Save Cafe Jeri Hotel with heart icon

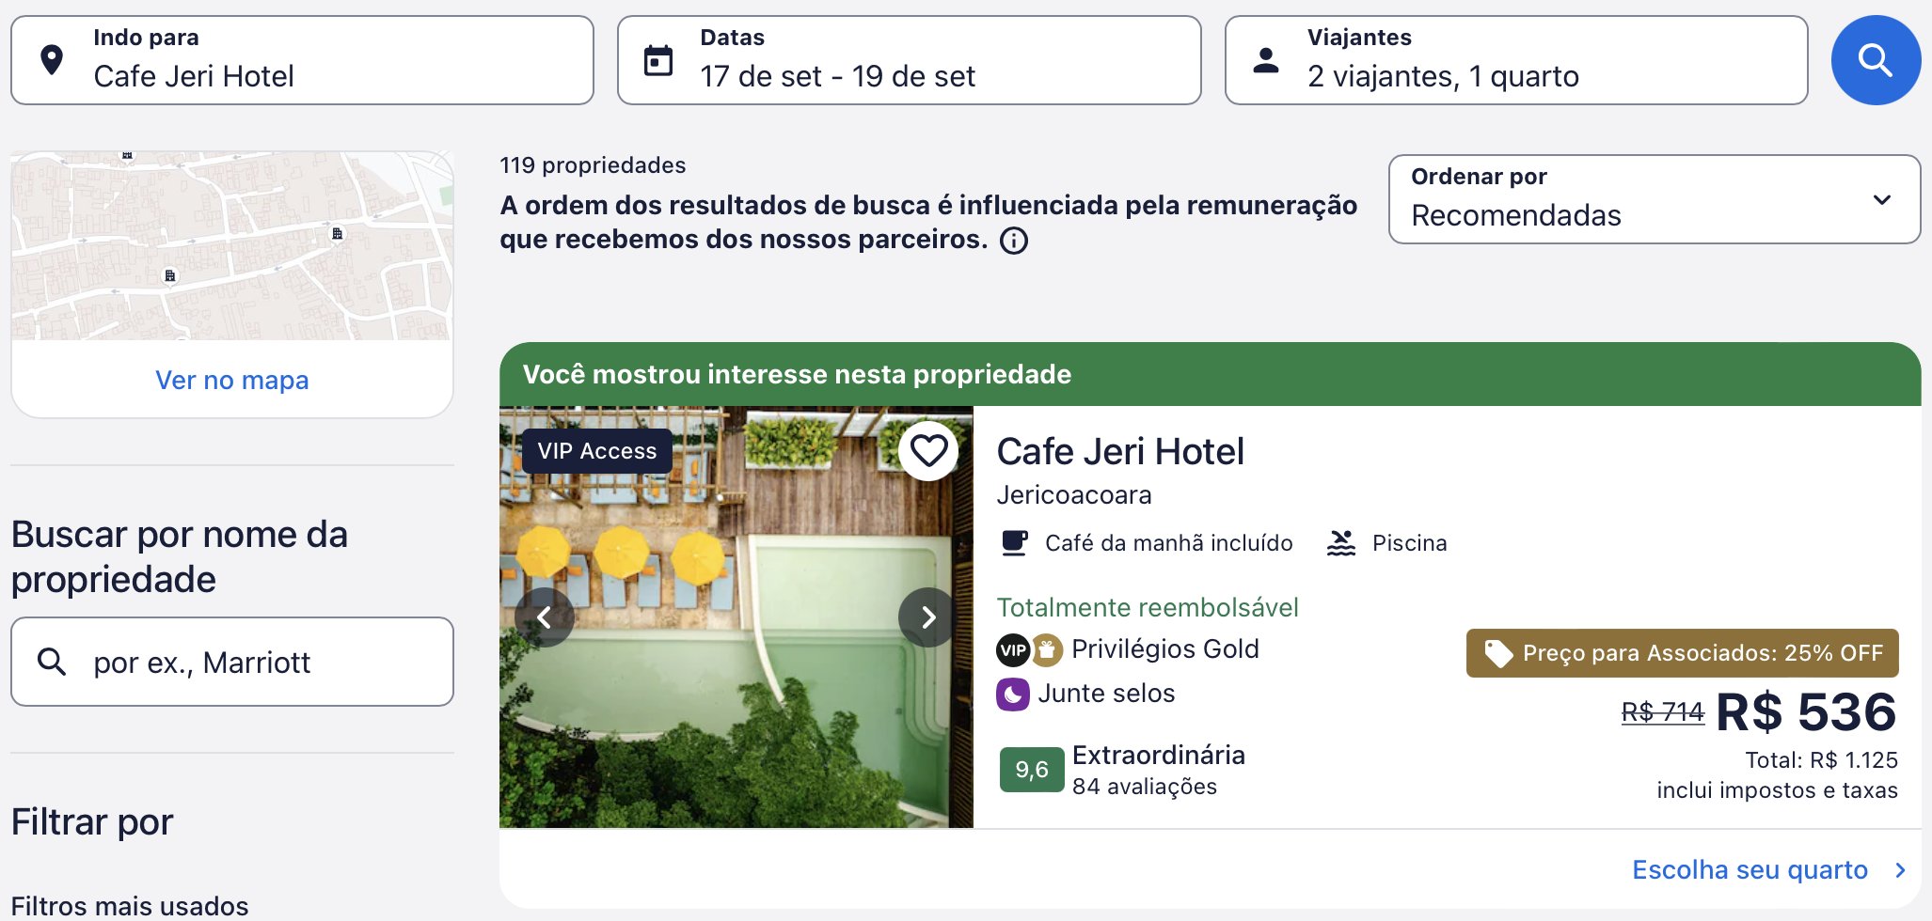928,451
